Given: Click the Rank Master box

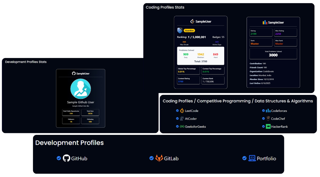Looking at the screenshot, I should (x=261, y=42).
